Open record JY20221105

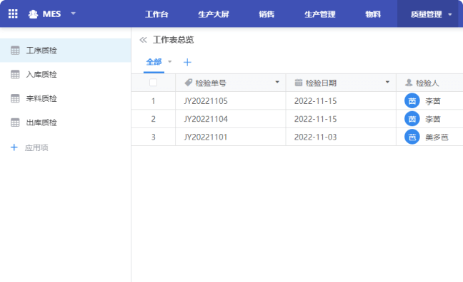[x=206, y=101]
